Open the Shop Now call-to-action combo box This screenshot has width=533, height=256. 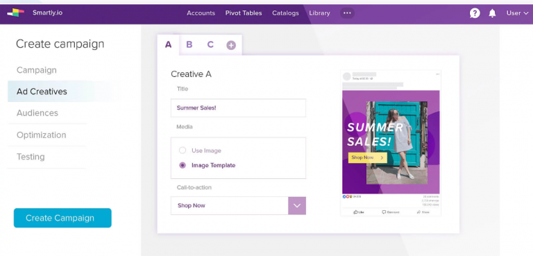238,205
